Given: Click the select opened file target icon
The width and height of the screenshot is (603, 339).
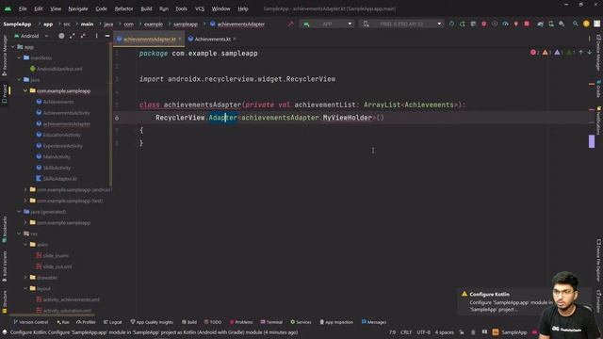Looking at the screenshot, I should coord(61,36).
